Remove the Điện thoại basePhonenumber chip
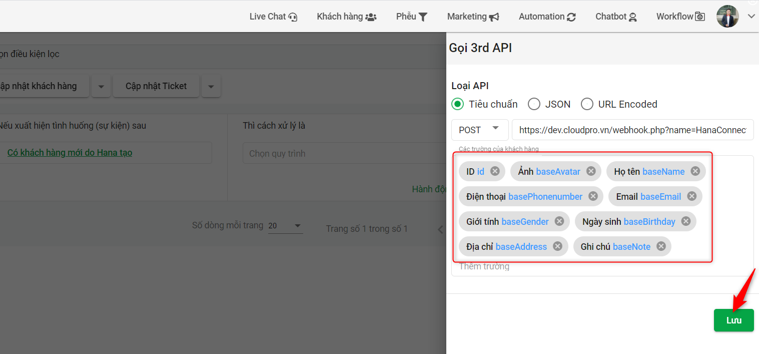 point(593,196)
